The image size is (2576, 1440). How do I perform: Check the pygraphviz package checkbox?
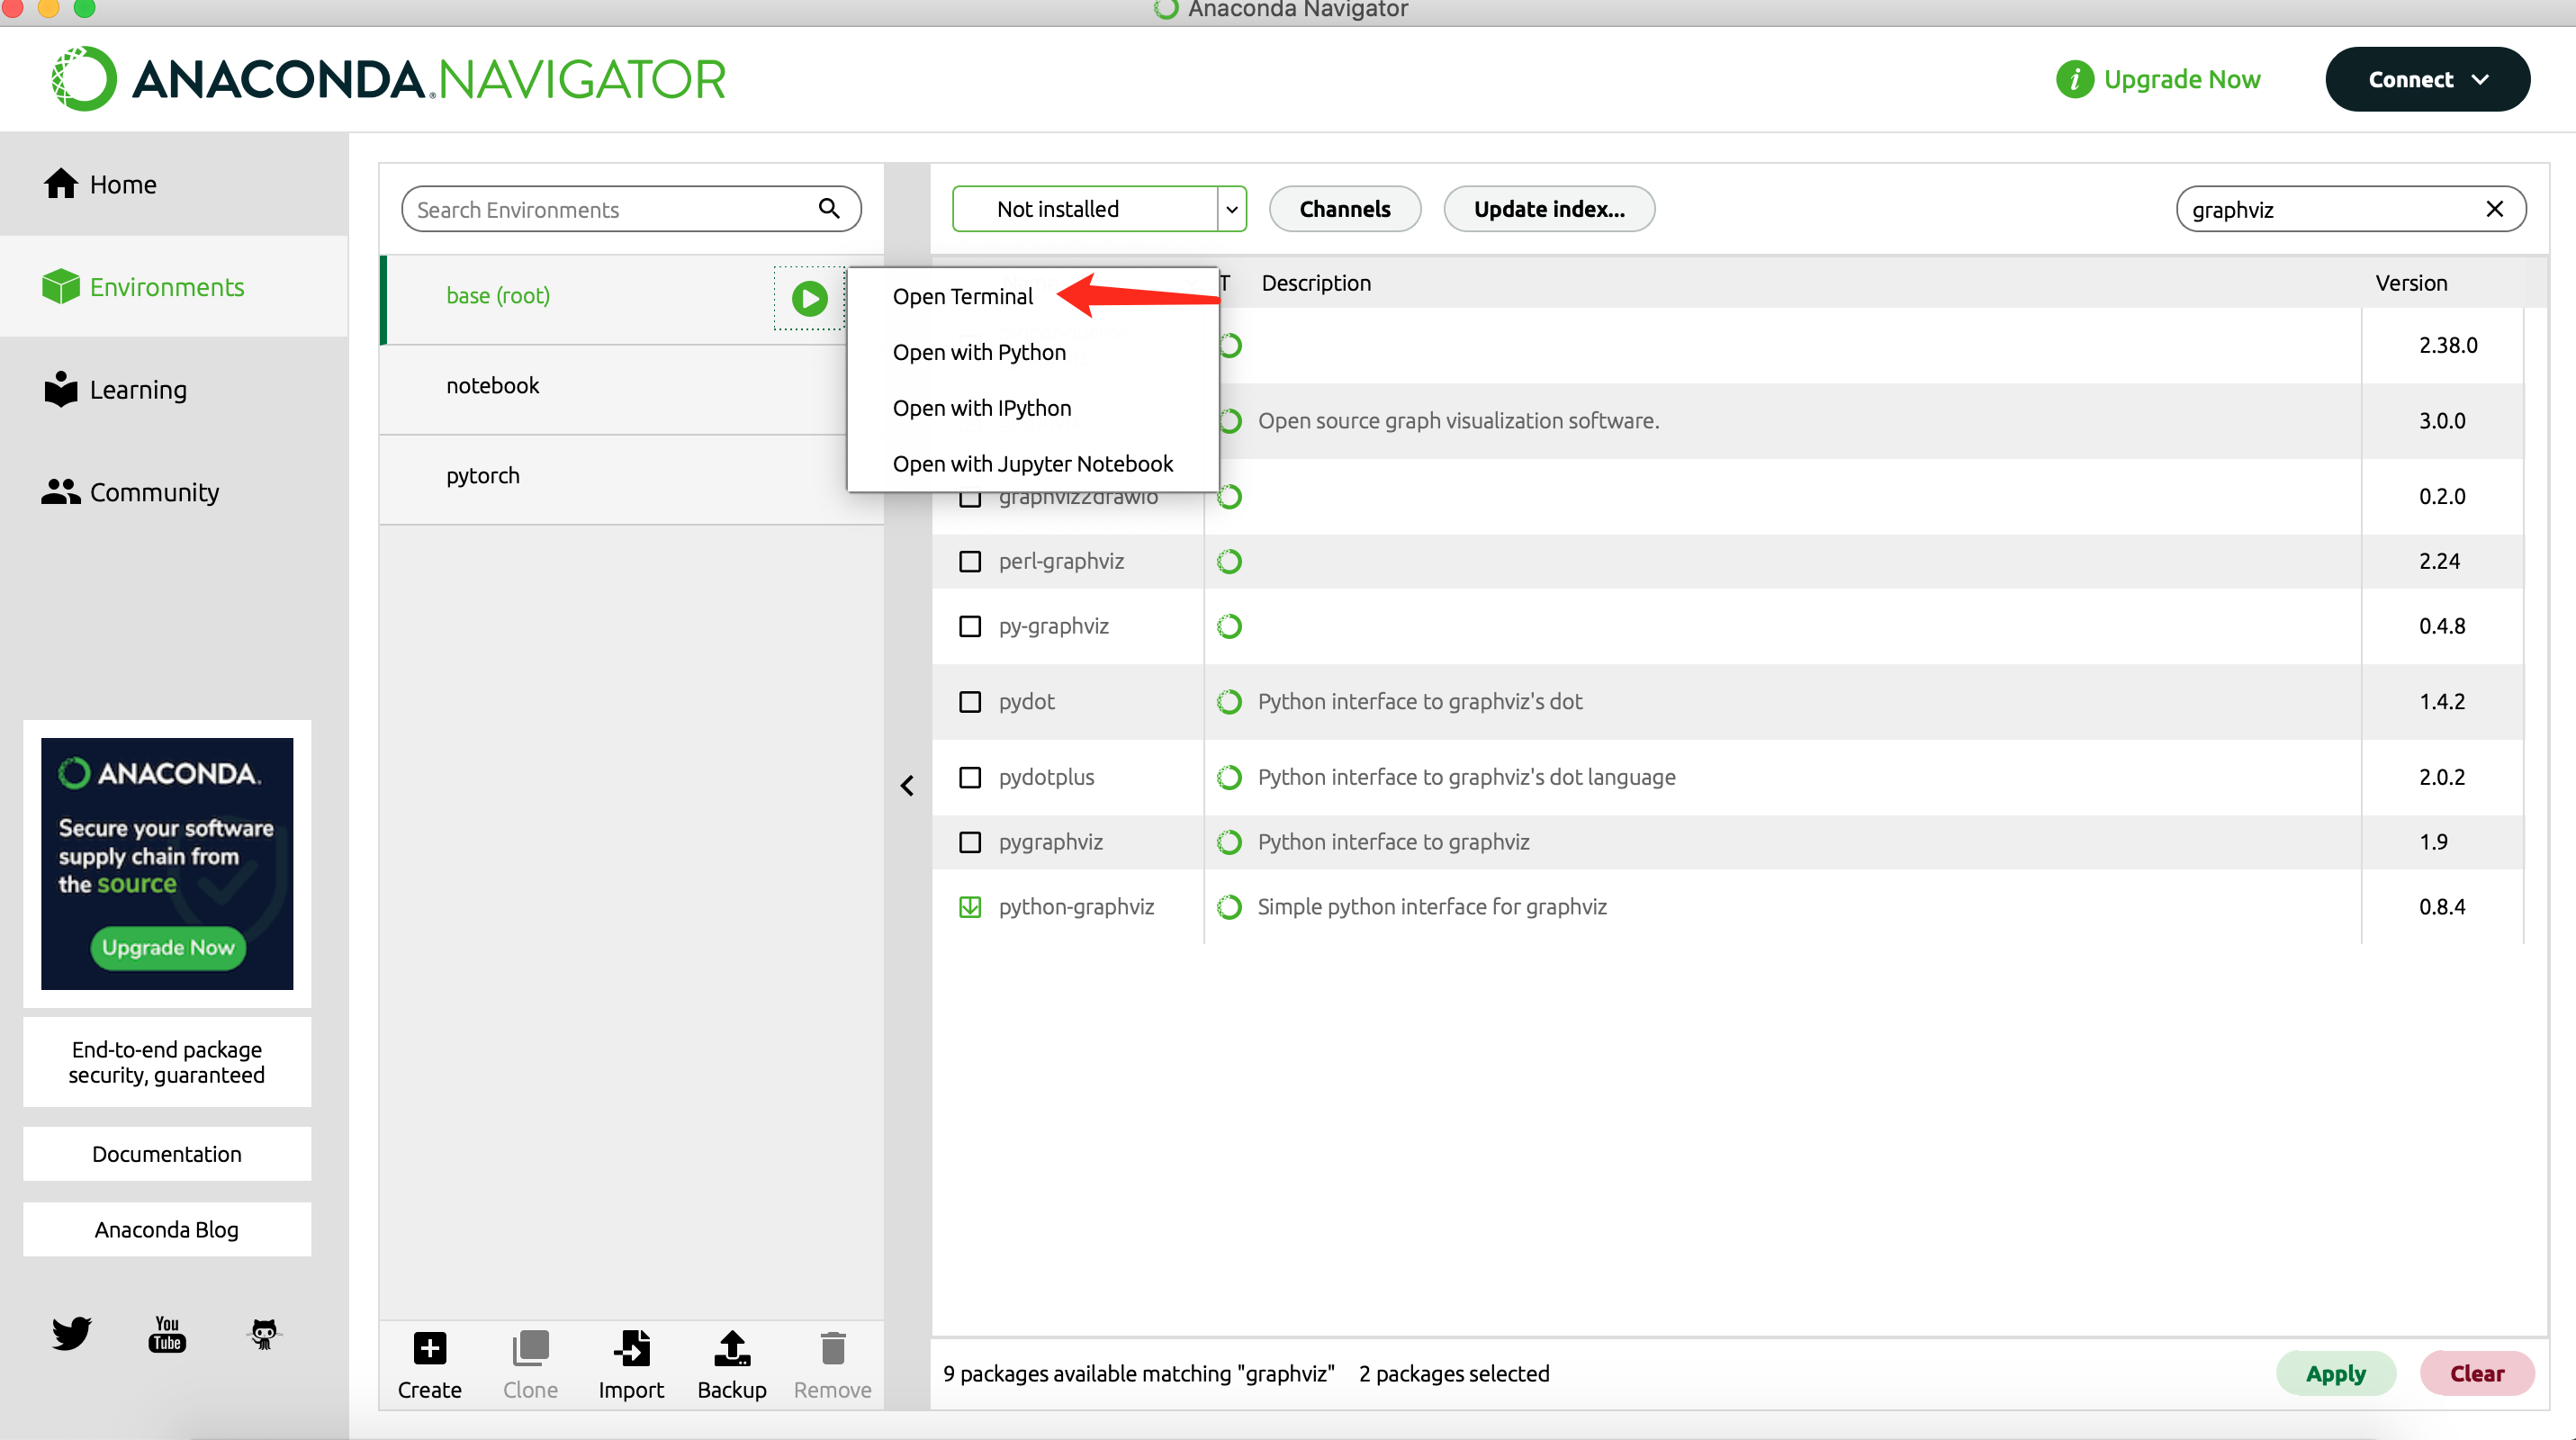point(969,842)
